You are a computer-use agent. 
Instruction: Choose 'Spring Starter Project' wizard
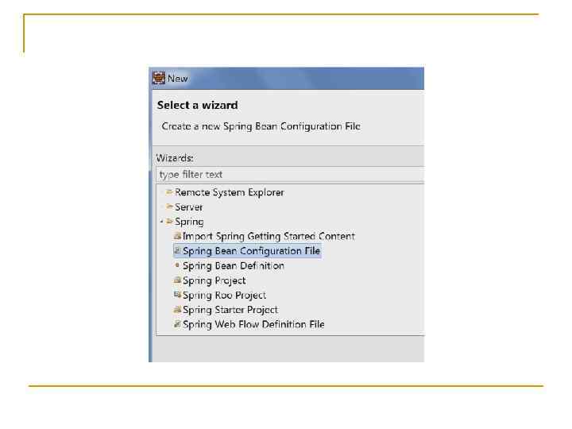230,310
